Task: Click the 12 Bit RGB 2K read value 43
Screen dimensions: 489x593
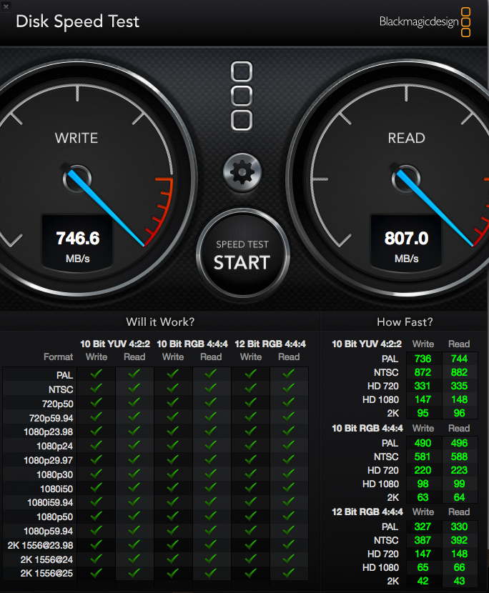Action: tap(459, 581)
